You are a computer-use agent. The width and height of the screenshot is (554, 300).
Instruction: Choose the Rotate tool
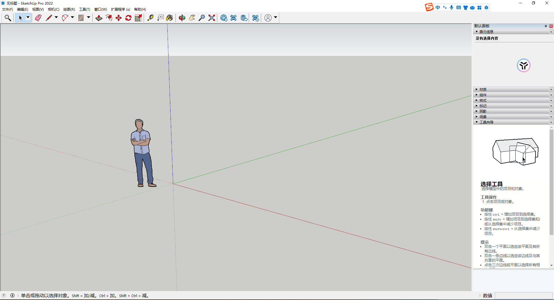[128, 18]
